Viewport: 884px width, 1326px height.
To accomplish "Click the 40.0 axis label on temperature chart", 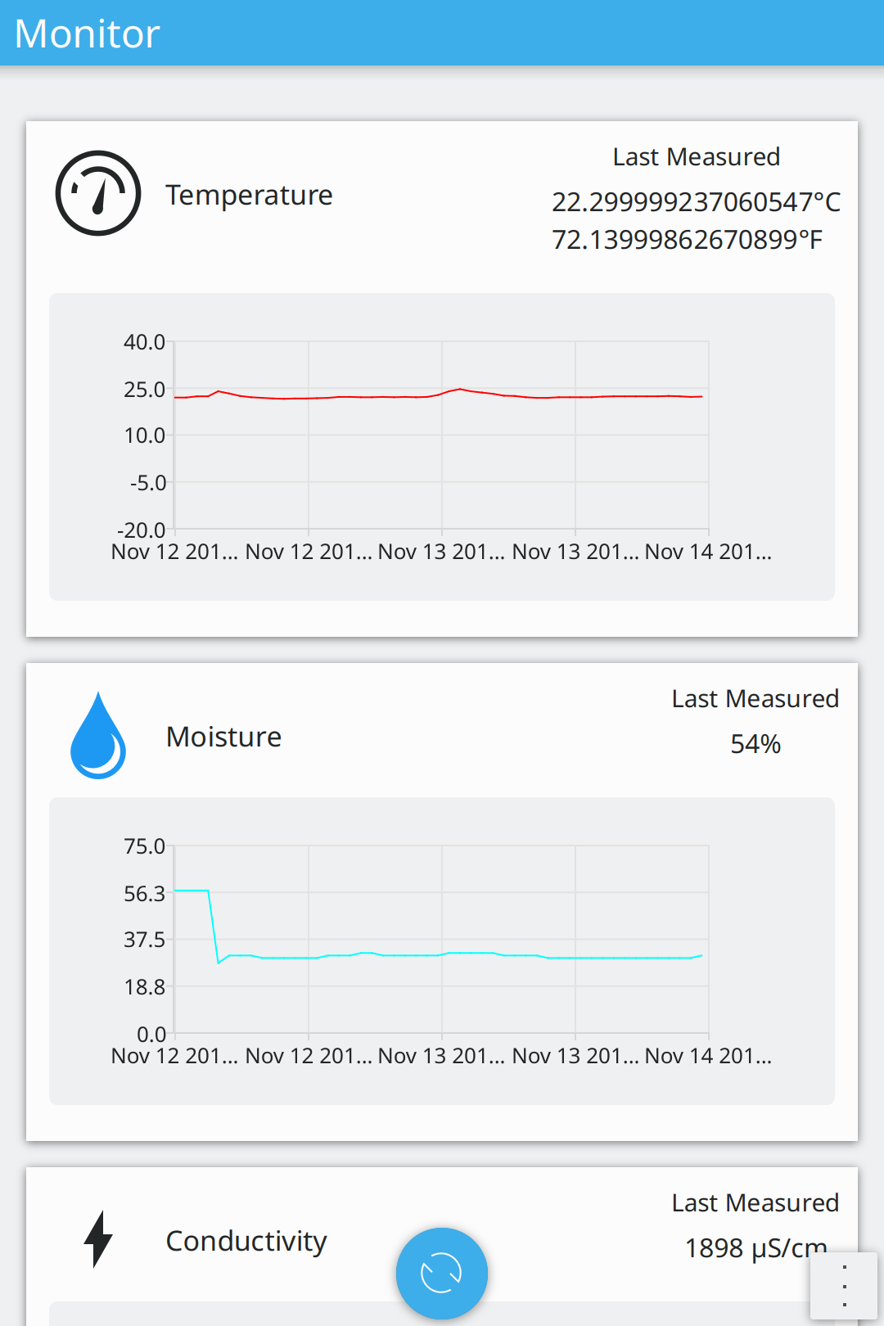I will 144,342.
